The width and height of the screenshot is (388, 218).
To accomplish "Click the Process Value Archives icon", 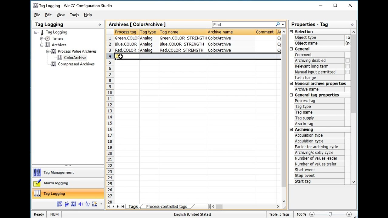I will (x=54, y=51).
